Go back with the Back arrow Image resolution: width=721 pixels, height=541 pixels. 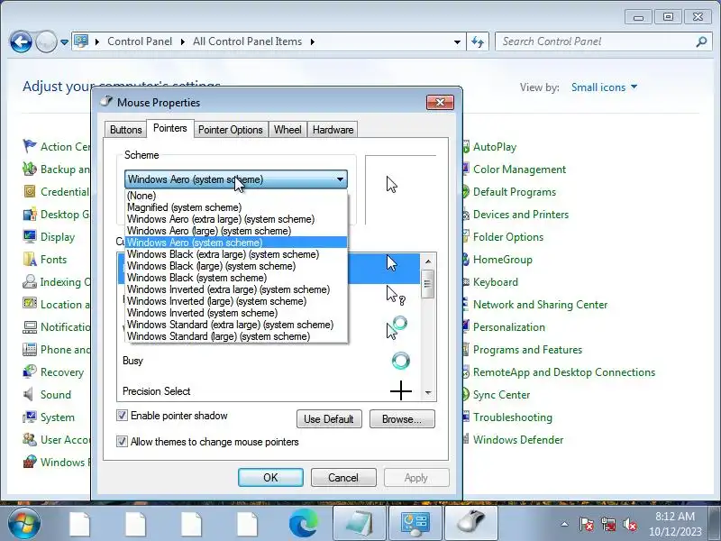pos(21,41)
